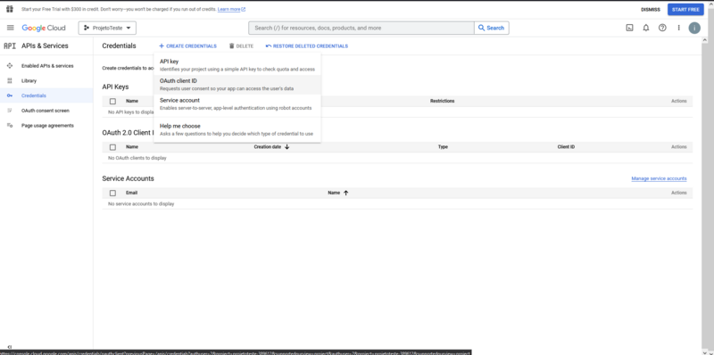Click the Search button
Screen dimensions: 714x355
pyautogui.click(x=492, y=28)
